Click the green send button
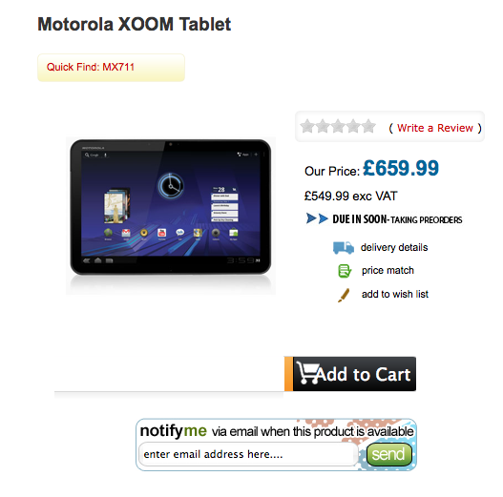This screenshot has width=503, height=497. (389, 454)
